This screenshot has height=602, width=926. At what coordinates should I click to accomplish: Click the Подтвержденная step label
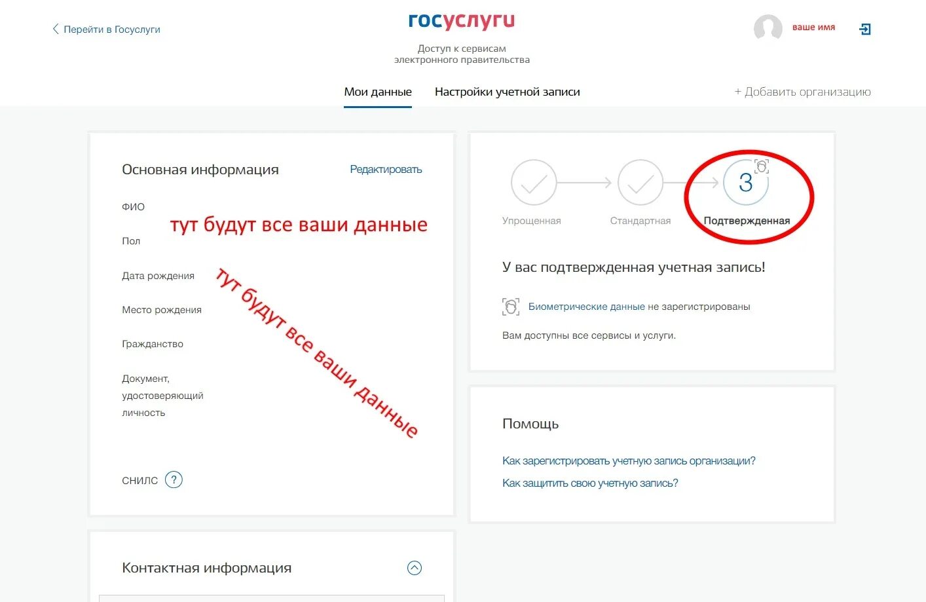pyautogui.click(x=747, y=221)
